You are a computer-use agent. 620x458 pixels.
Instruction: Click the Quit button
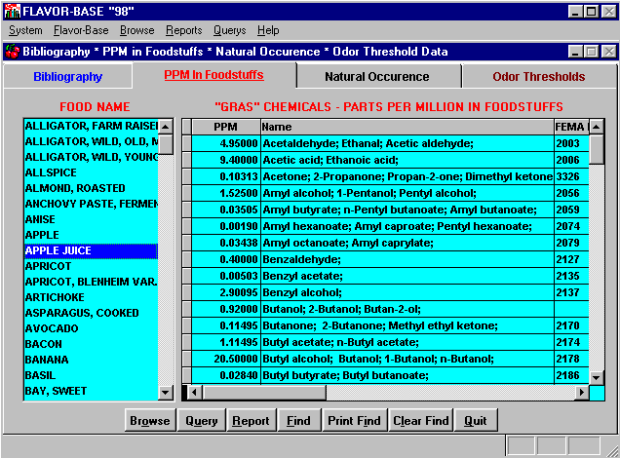(476, 421)
